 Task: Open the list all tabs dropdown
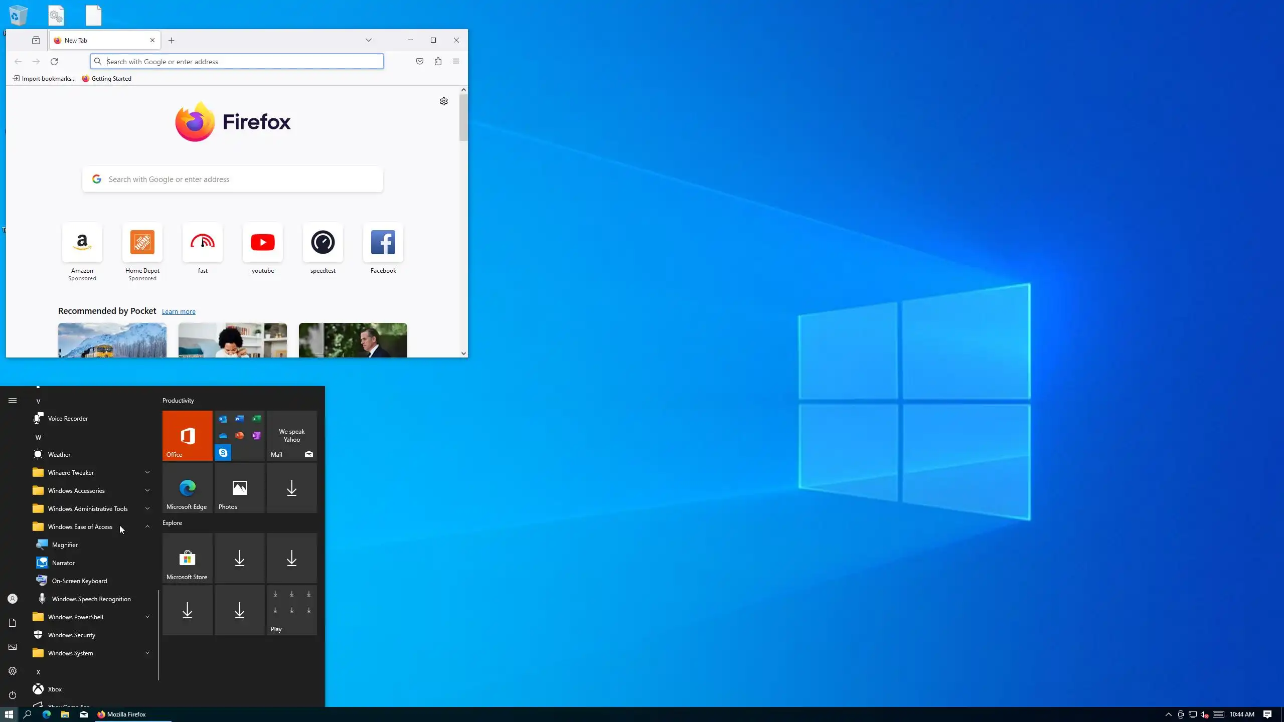[369, 40]
